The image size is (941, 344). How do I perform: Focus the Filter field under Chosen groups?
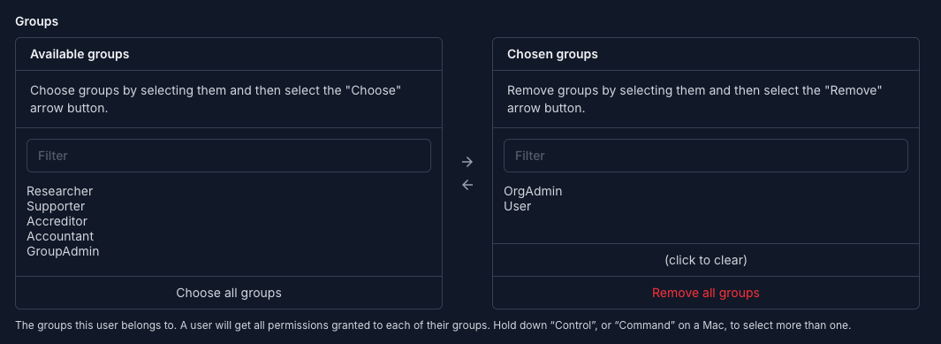tap(706, 157)
